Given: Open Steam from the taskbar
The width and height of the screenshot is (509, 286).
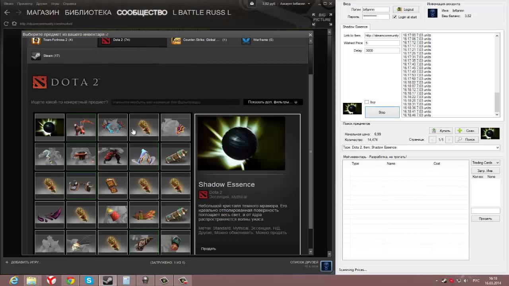Looking at the screenshot, I should [x=107, y=280].
